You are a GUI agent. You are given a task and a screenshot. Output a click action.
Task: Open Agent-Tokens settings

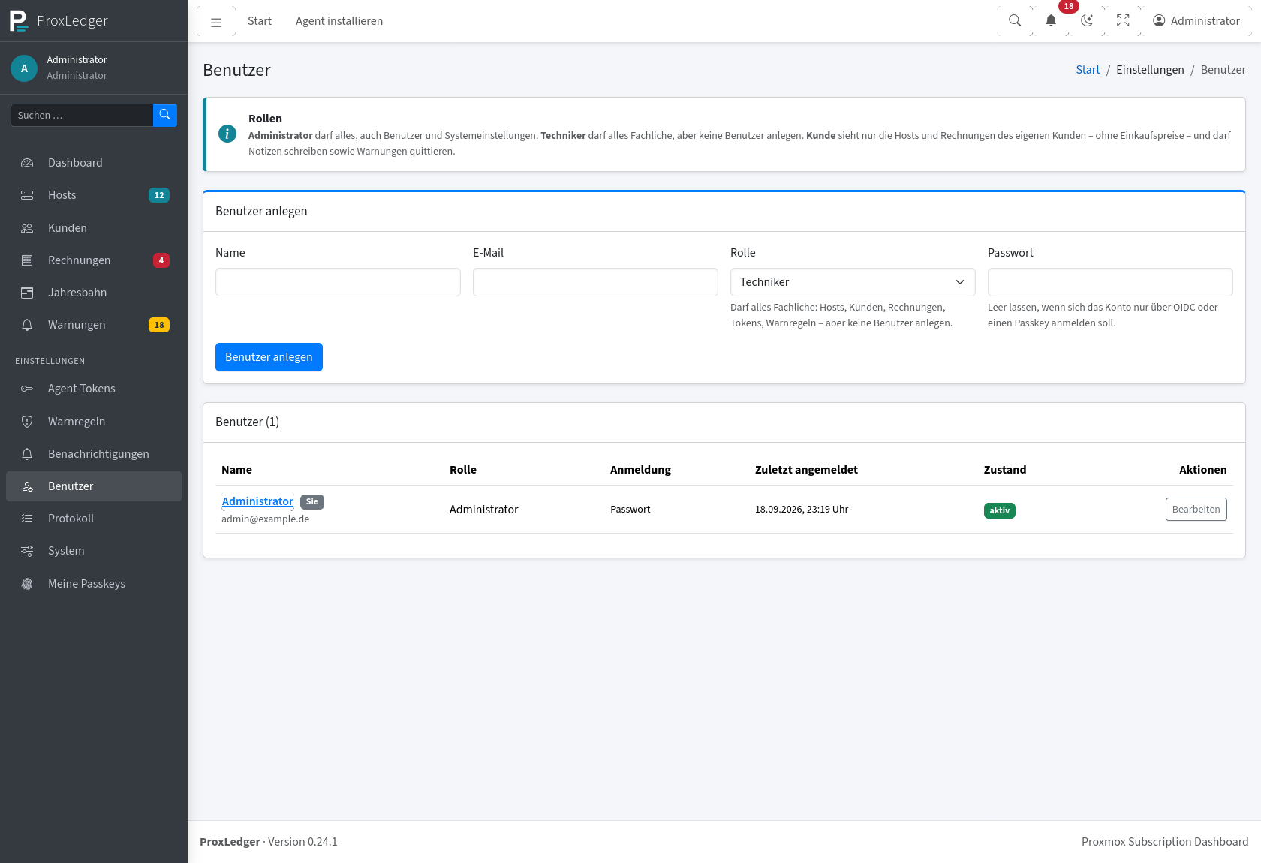(94, 389)
